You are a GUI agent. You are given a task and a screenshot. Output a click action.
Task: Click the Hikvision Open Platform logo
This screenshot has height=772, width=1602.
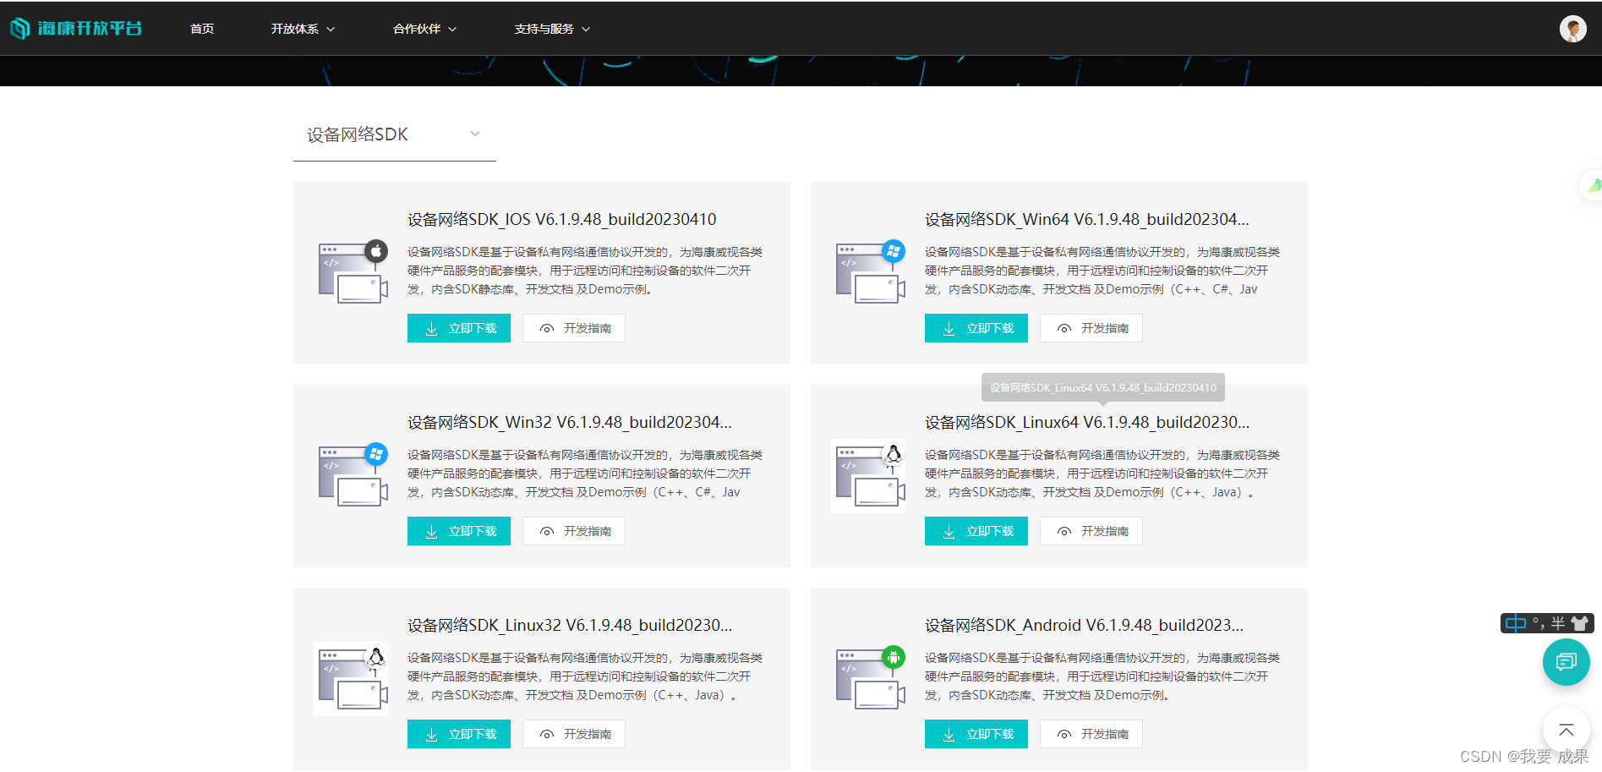tap(76, 29)
